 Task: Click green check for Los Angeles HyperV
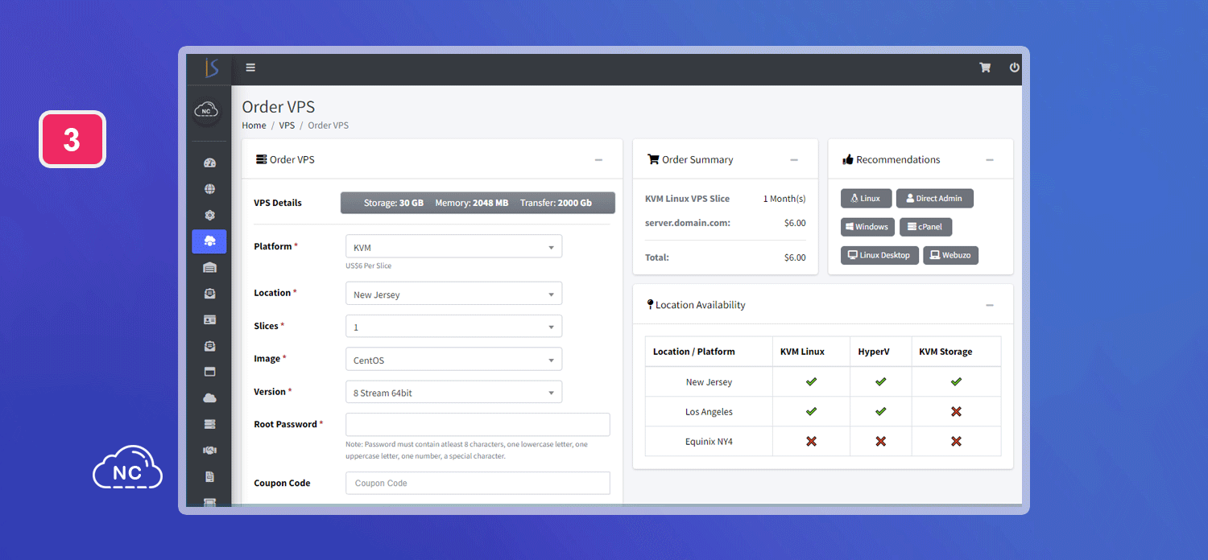880,411
